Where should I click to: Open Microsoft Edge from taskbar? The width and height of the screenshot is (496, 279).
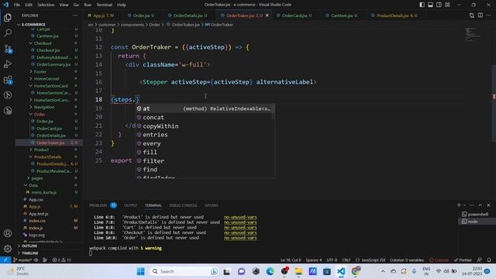coord(270,271)
